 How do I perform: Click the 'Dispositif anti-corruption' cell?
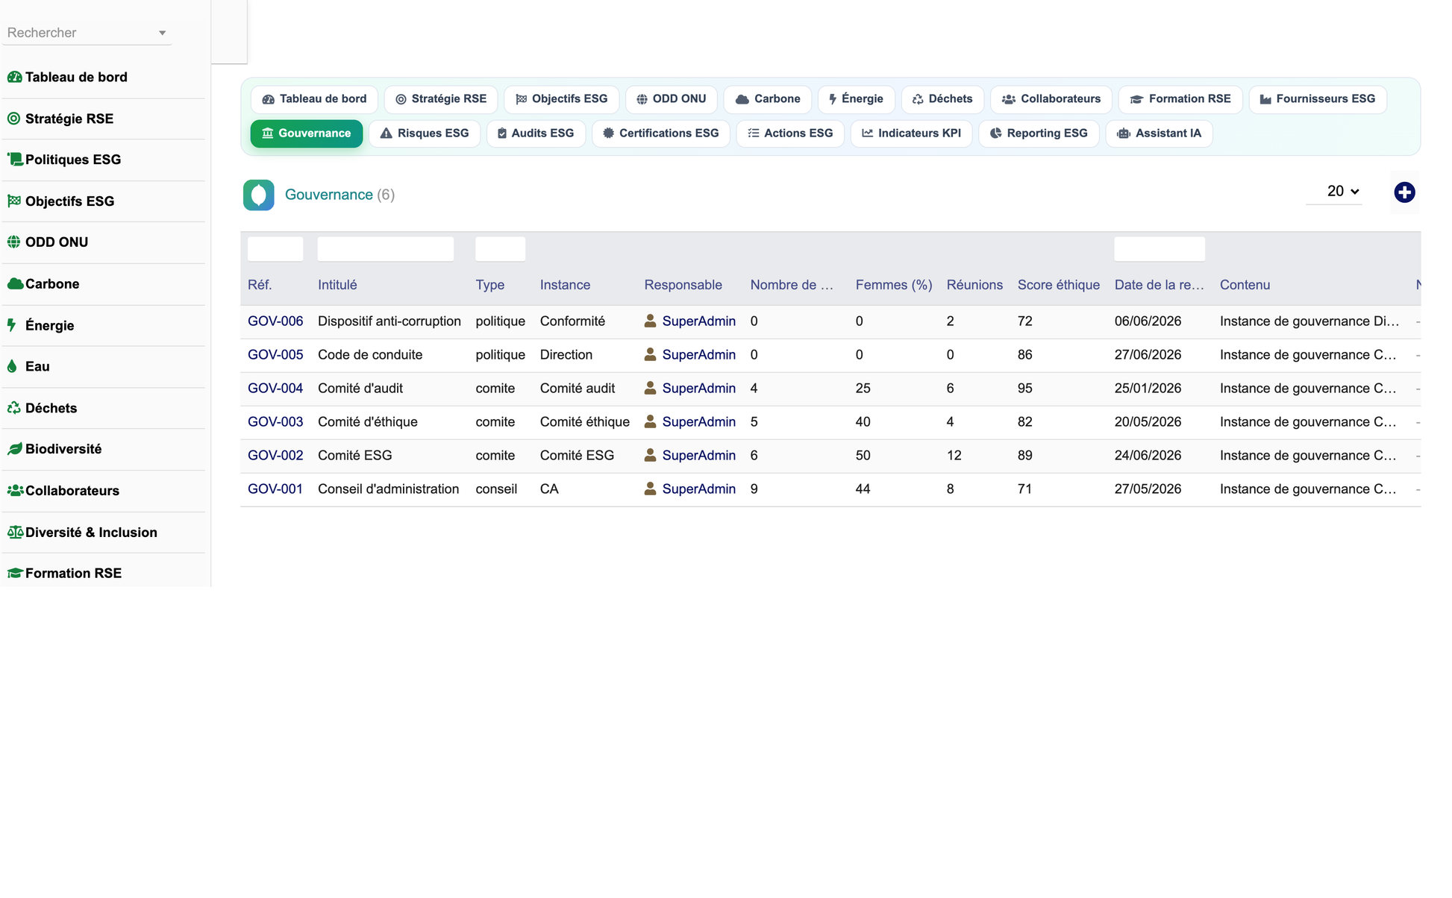click(389, 321)
